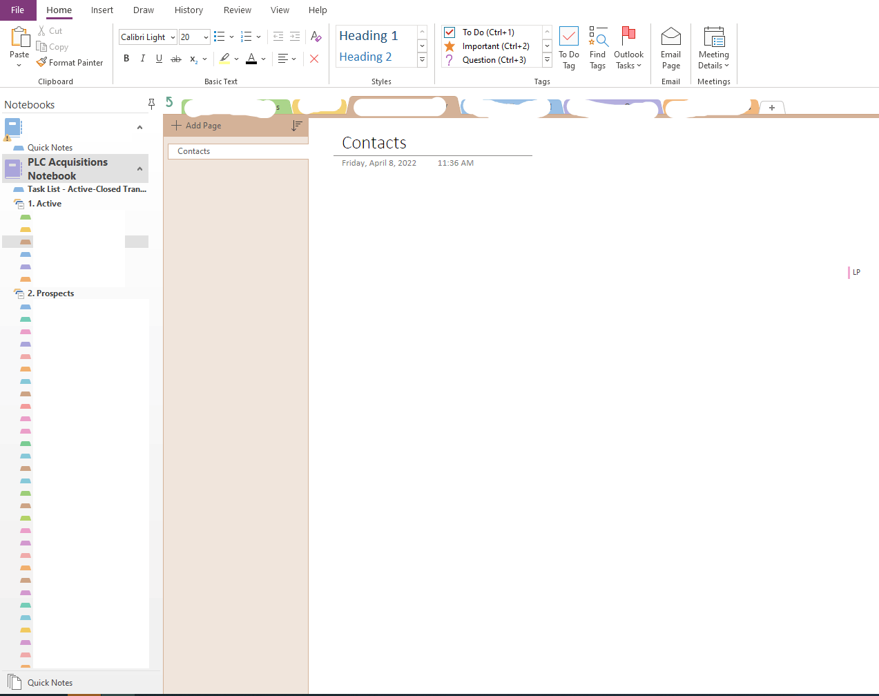Select the Format Painter tool
Viewport: 879px width, 696px height.
(70, 62)
